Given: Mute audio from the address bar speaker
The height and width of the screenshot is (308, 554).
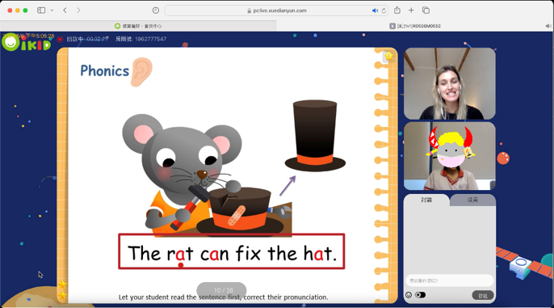Looking at the screenshot, I should point(375,11).
